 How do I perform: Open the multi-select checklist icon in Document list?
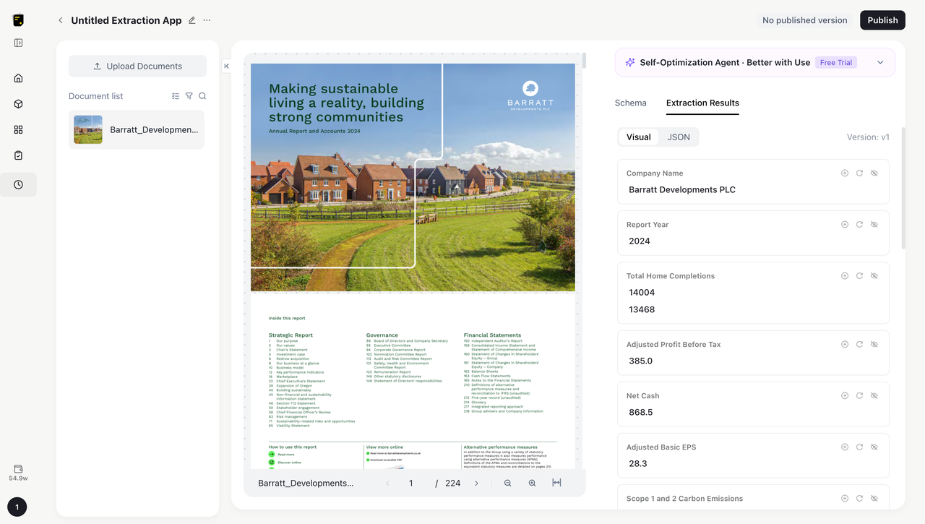coord(176,96)
